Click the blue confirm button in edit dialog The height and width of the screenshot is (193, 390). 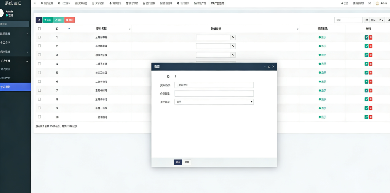tap(178, 162)
